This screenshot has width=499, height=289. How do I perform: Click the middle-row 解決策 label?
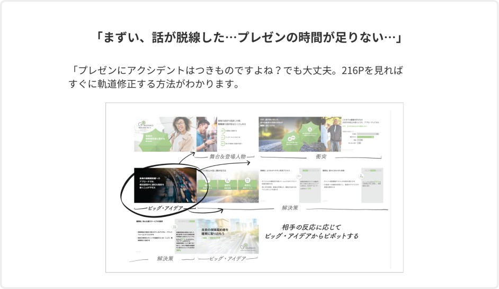coord(289,208)
